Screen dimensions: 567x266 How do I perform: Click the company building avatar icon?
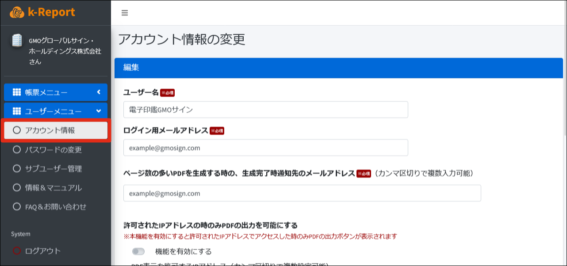pos(17,42)
